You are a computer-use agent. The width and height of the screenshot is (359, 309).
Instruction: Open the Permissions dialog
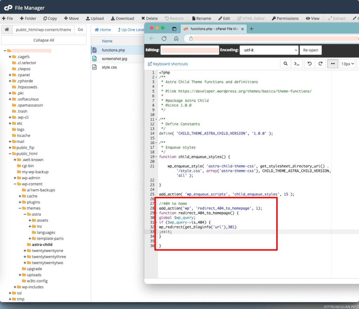(285, 18)
